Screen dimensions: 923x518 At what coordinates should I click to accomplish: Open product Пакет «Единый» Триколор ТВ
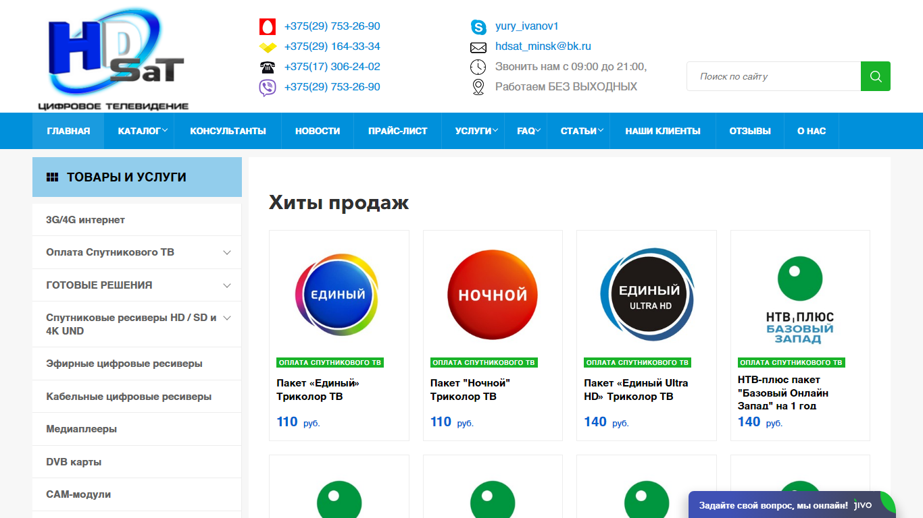tap(318, 390)
